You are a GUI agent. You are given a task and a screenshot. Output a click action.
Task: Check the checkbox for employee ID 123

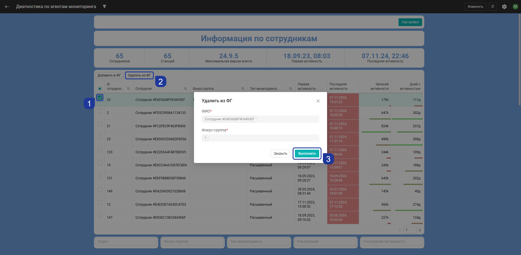(x=100, y=150)
